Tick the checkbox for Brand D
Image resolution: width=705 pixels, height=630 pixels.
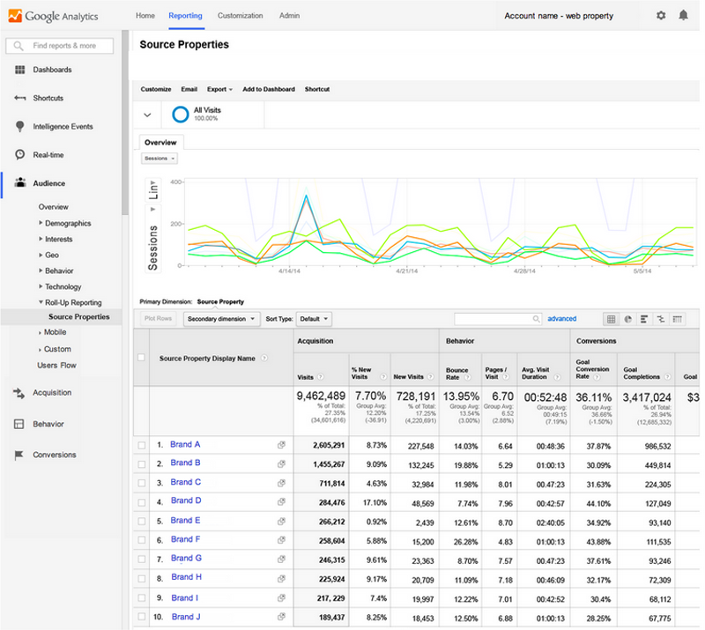[x=141, y=501]
